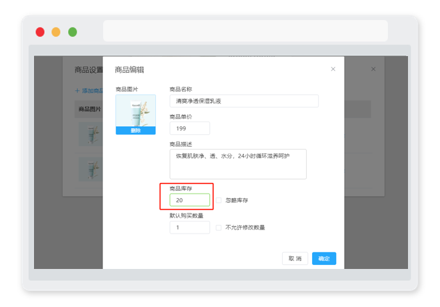This screenshot has width=440, height=307.
Task: Click inside the 商品描述 text area
Action: (x=238, y=164)
